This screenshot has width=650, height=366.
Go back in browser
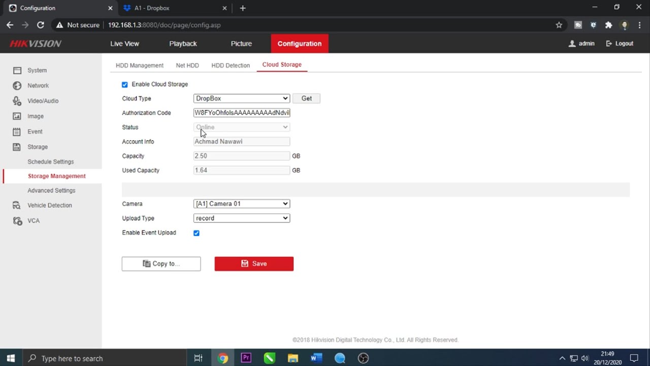(10, 25)
